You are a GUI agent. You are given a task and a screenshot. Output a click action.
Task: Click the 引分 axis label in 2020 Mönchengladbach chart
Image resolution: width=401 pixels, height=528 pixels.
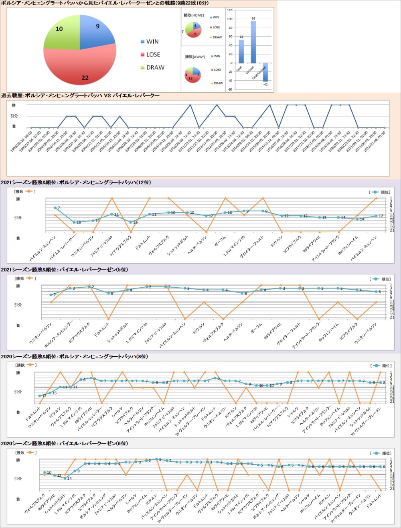pos(18,392)
